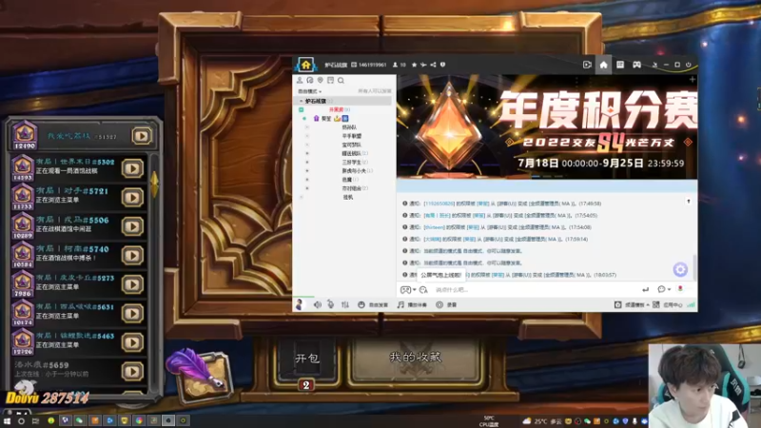Open the speech bubble dropdown right of input

[x=663, y=289]
